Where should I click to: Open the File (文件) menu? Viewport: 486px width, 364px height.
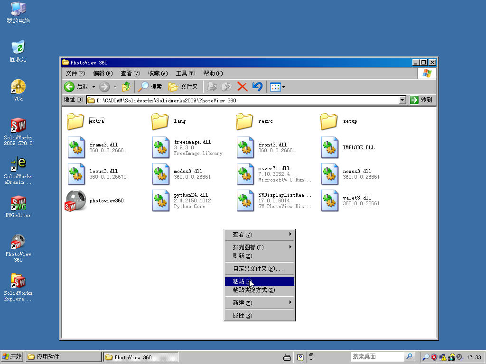point(75,73)
